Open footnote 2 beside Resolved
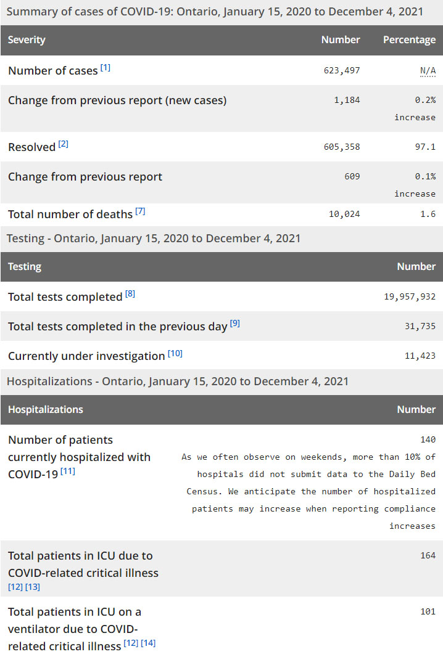The height and width of the screenshot is (657, 443). (64, 144)
